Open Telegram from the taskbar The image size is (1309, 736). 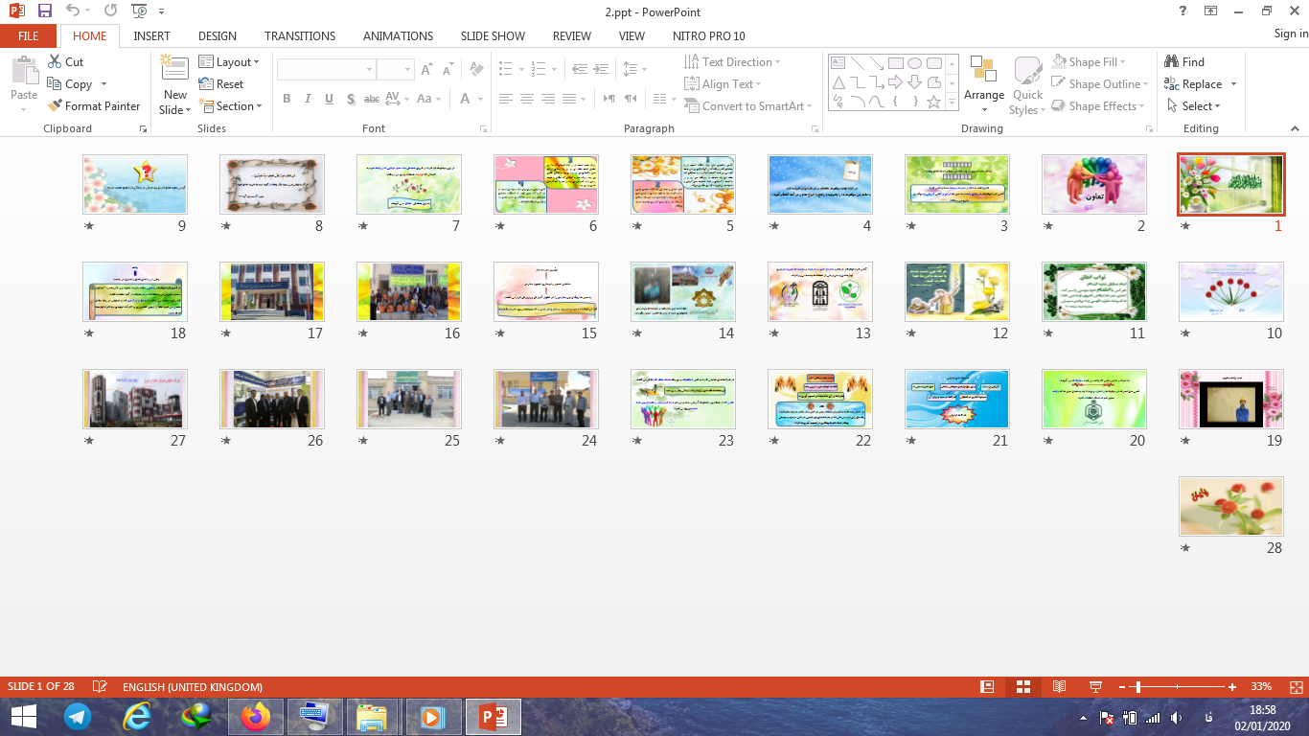coord(78,716)
